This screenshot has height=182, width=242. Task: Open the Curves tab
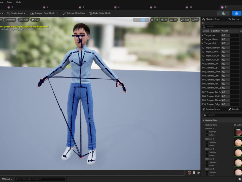pos(234,19)
